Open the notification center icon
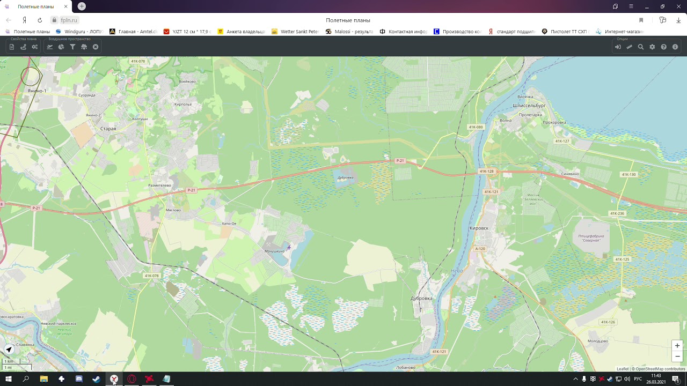 tap(676, 379)
